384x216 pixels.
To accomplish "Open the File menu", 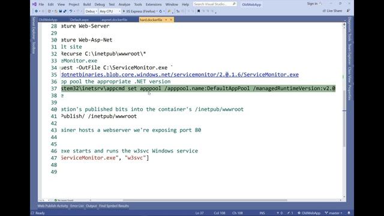I will 41,4.
